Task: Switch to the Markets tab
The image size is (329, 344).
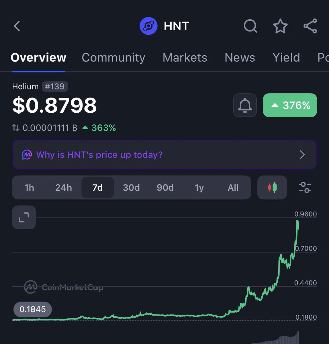Action: click(185, 58)
